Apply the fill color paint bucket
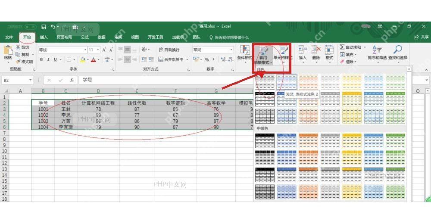The image size is (431, 224). (83, 59)
